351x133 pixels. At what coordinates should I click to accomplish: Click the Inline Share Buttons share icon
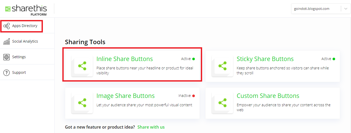pyautogui.click(x=82, y=66)
